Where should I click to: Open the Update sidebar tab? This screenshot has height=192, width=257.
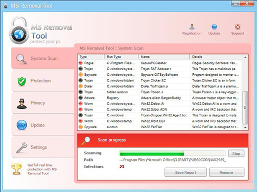click(x=43, y=125)
